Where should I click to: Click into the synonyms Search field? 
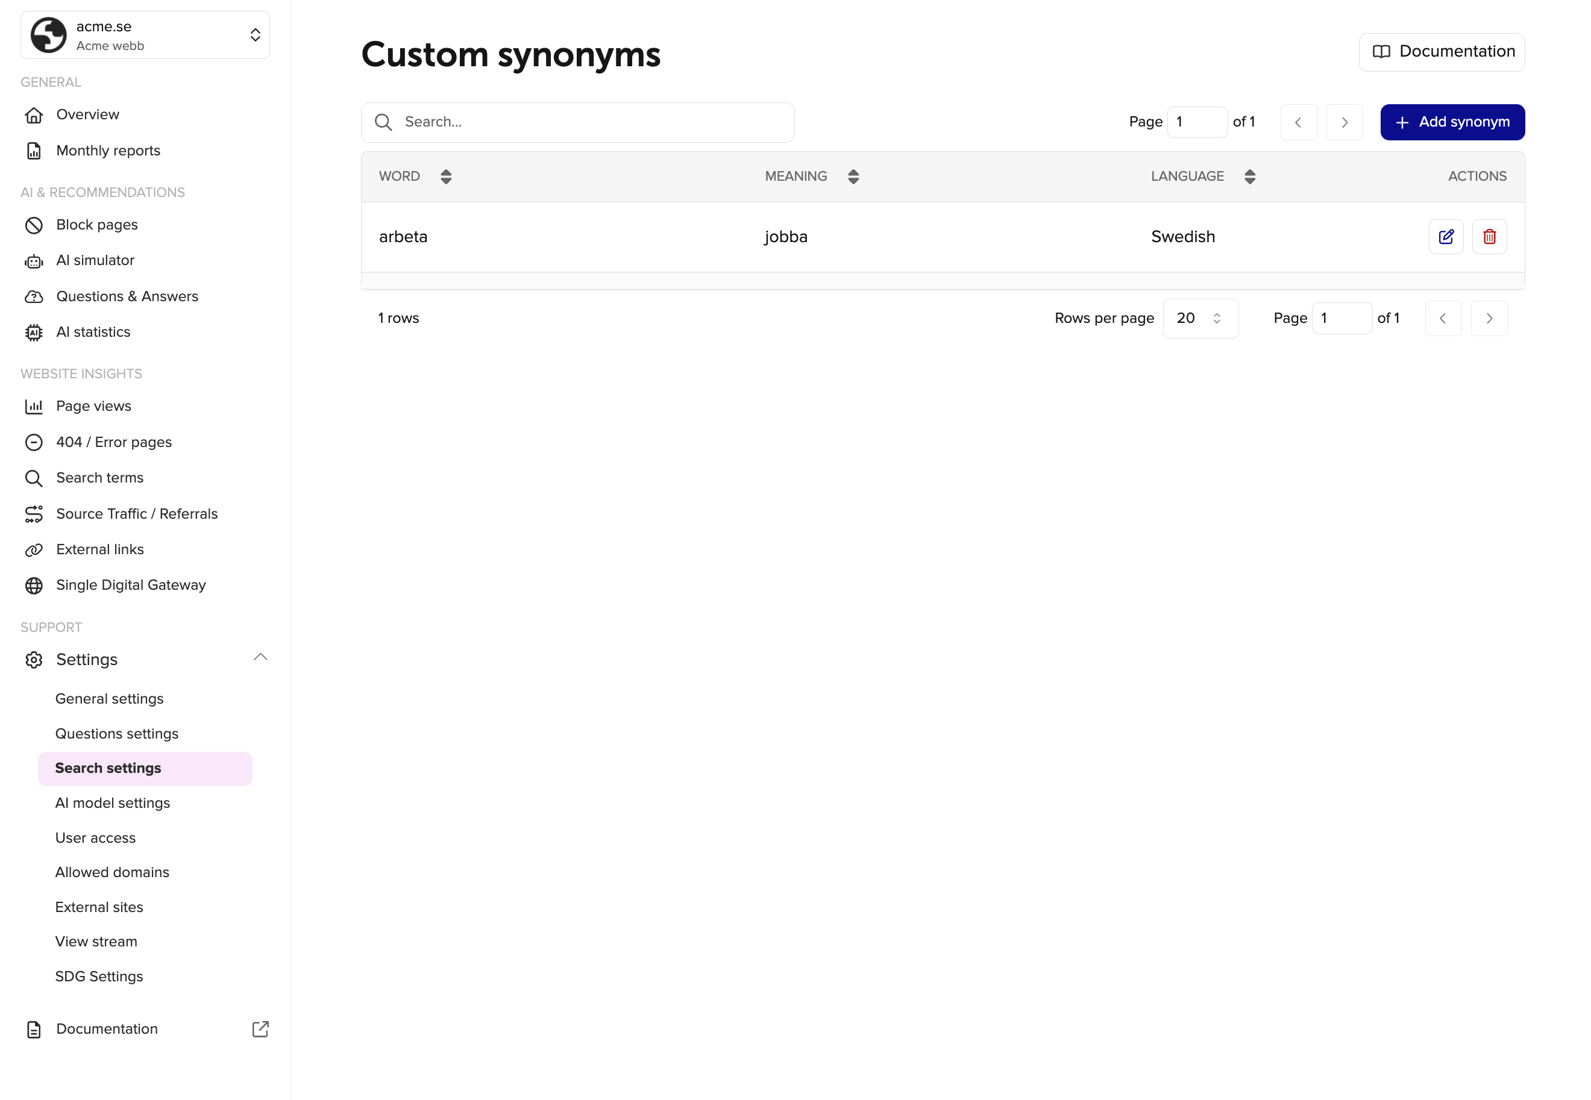[578, 122]
